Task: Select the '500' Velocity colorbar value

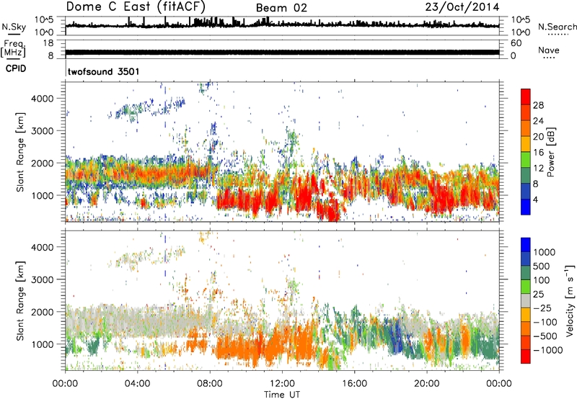Action: tap(542, 266)
